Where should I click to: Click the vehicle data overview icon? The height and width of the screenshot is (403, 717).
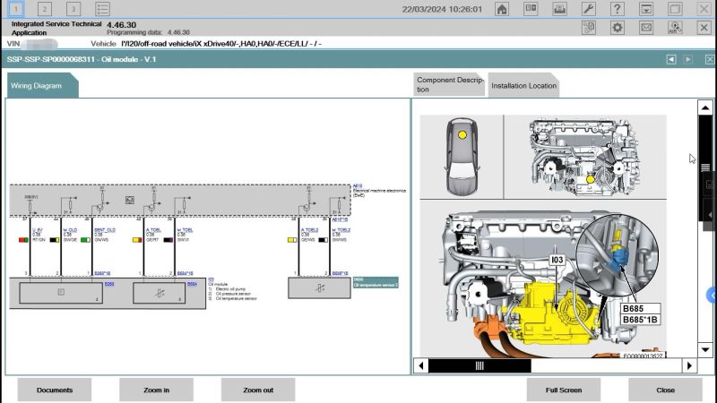click(531, 9)
